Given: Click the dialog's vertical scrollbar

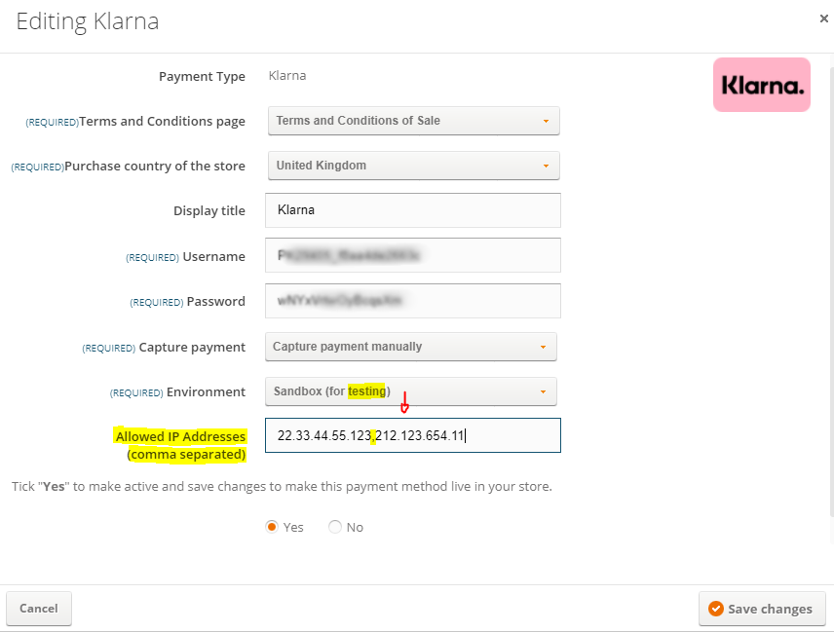Looking at the screenshot, I should click(831, 291).
